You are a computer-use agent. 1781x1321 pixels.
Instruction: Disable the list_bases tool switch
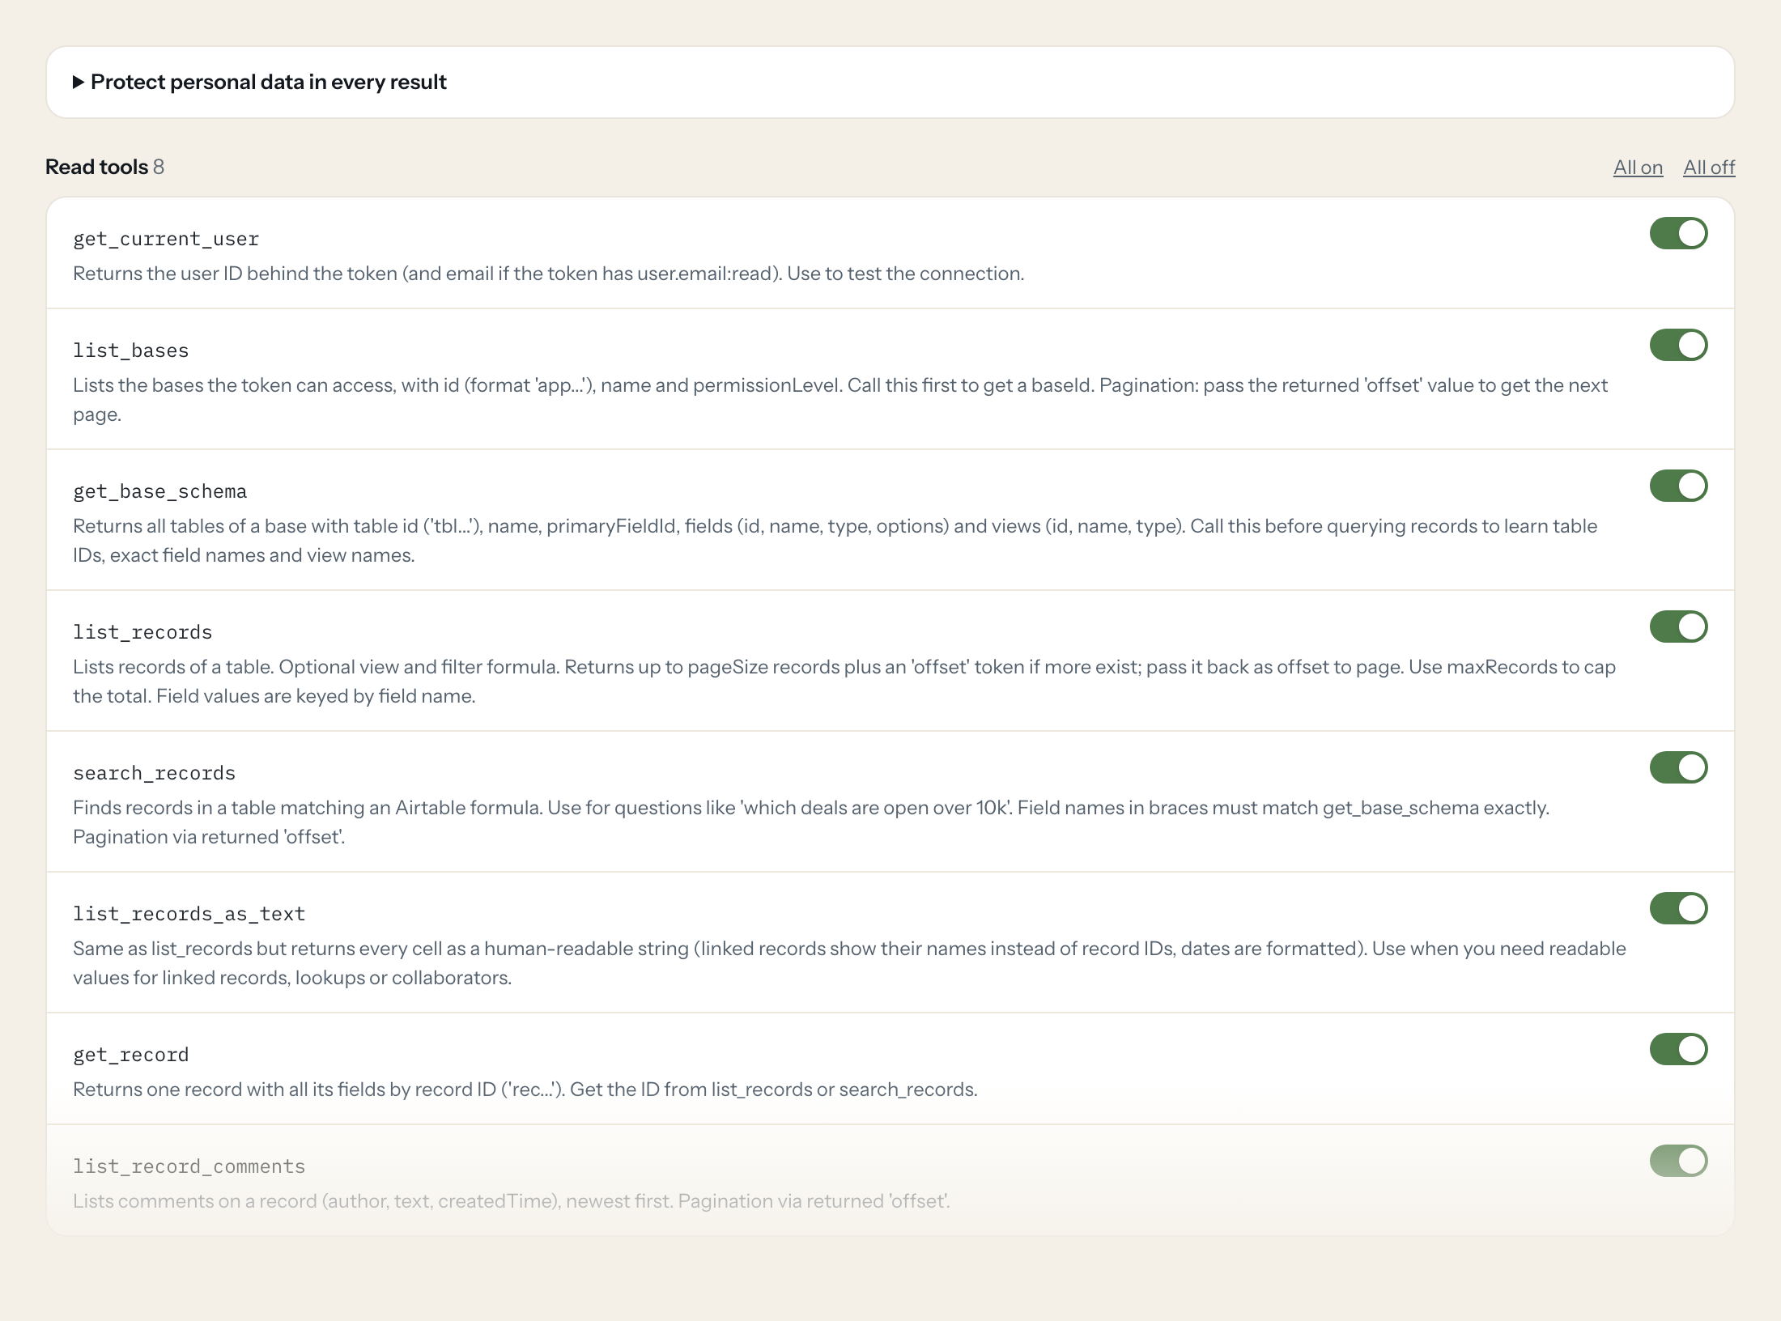[1678, 345]
